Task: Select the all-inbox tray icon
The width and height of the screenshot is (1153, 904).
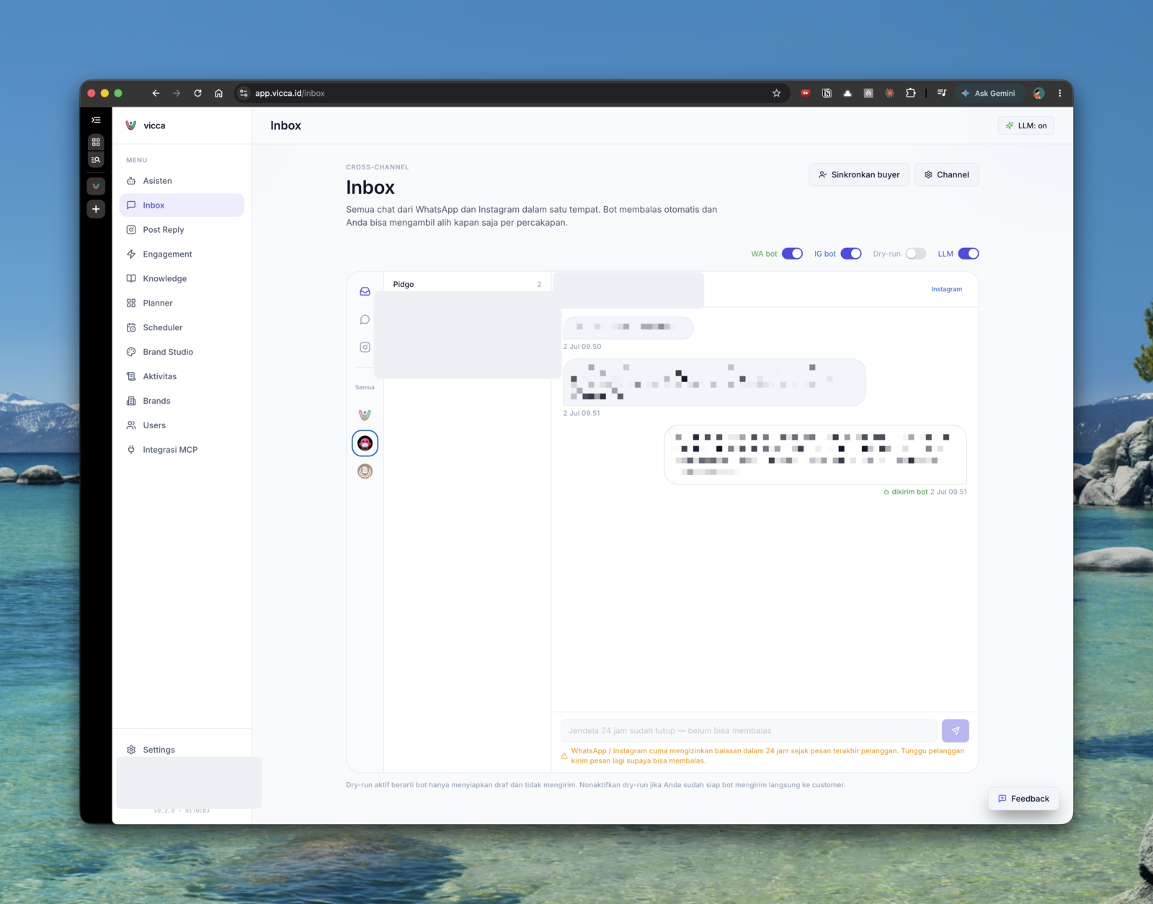Action: click(365, 292)
